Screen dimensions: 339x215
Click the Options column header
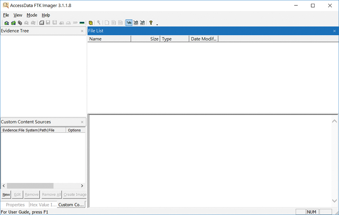coord(76,130)
